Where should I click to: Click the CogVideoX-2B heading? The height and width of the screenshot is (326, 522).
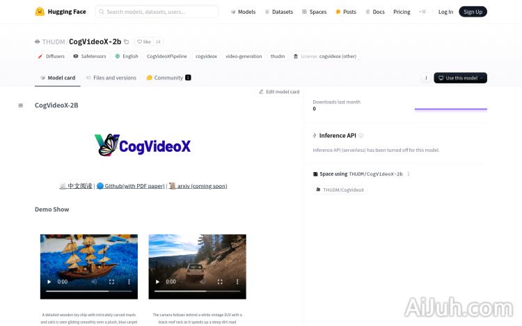(x=56, y=105)
